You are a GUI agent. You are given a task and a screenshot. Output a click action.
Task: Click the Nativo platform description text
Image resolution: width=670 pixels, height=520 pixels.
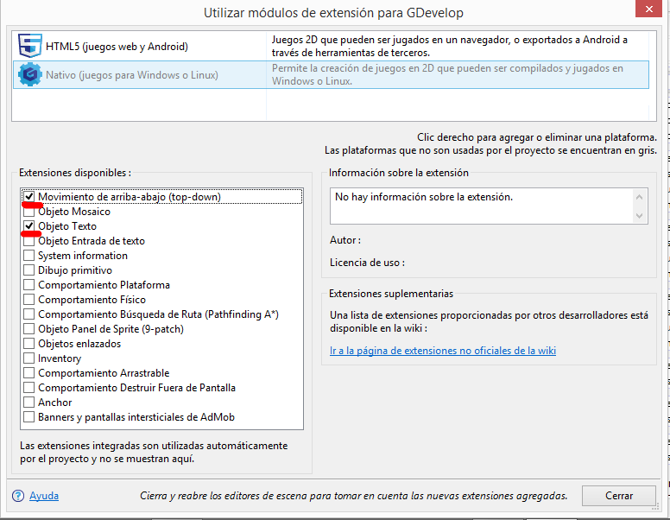tap(447, 75)
